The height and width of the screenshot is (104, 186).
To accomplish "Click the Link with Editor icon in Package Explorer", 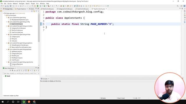I will click(x=34, y=11).
